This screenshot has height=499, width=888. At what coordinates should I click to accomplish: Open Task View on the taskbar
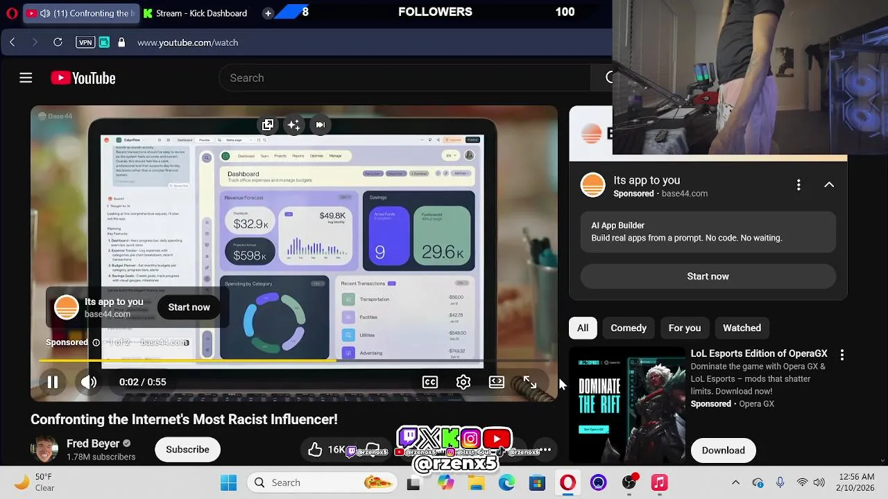(413, 483)
